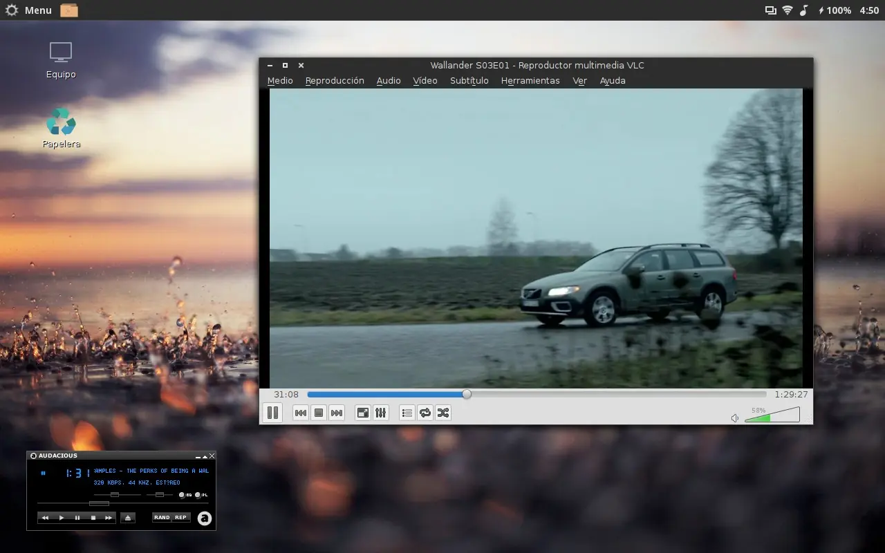Image resolution: width=885 pixels, height=553 pixels.
Task: Check the battery 100% indicator
Action: coord(835,10)
